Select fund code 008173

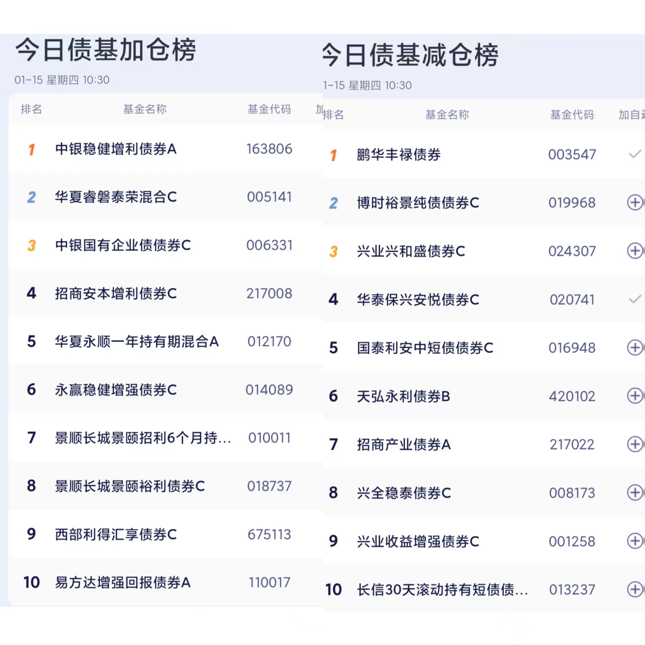coord(572,493)
